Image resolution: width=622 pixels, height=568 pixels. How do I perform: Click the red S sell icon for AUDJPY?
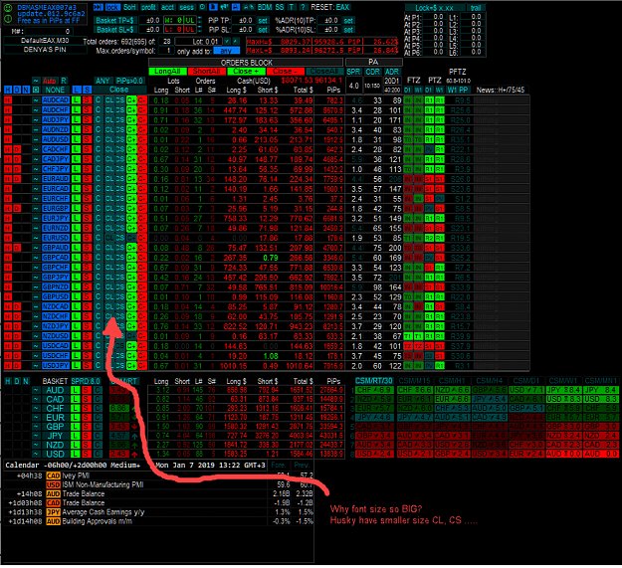(87, 120)
